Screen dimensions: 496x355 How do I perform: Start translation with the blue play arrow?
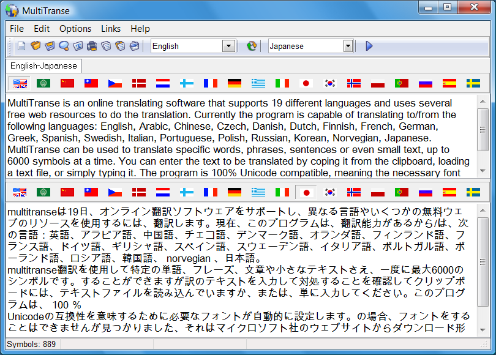369,46
